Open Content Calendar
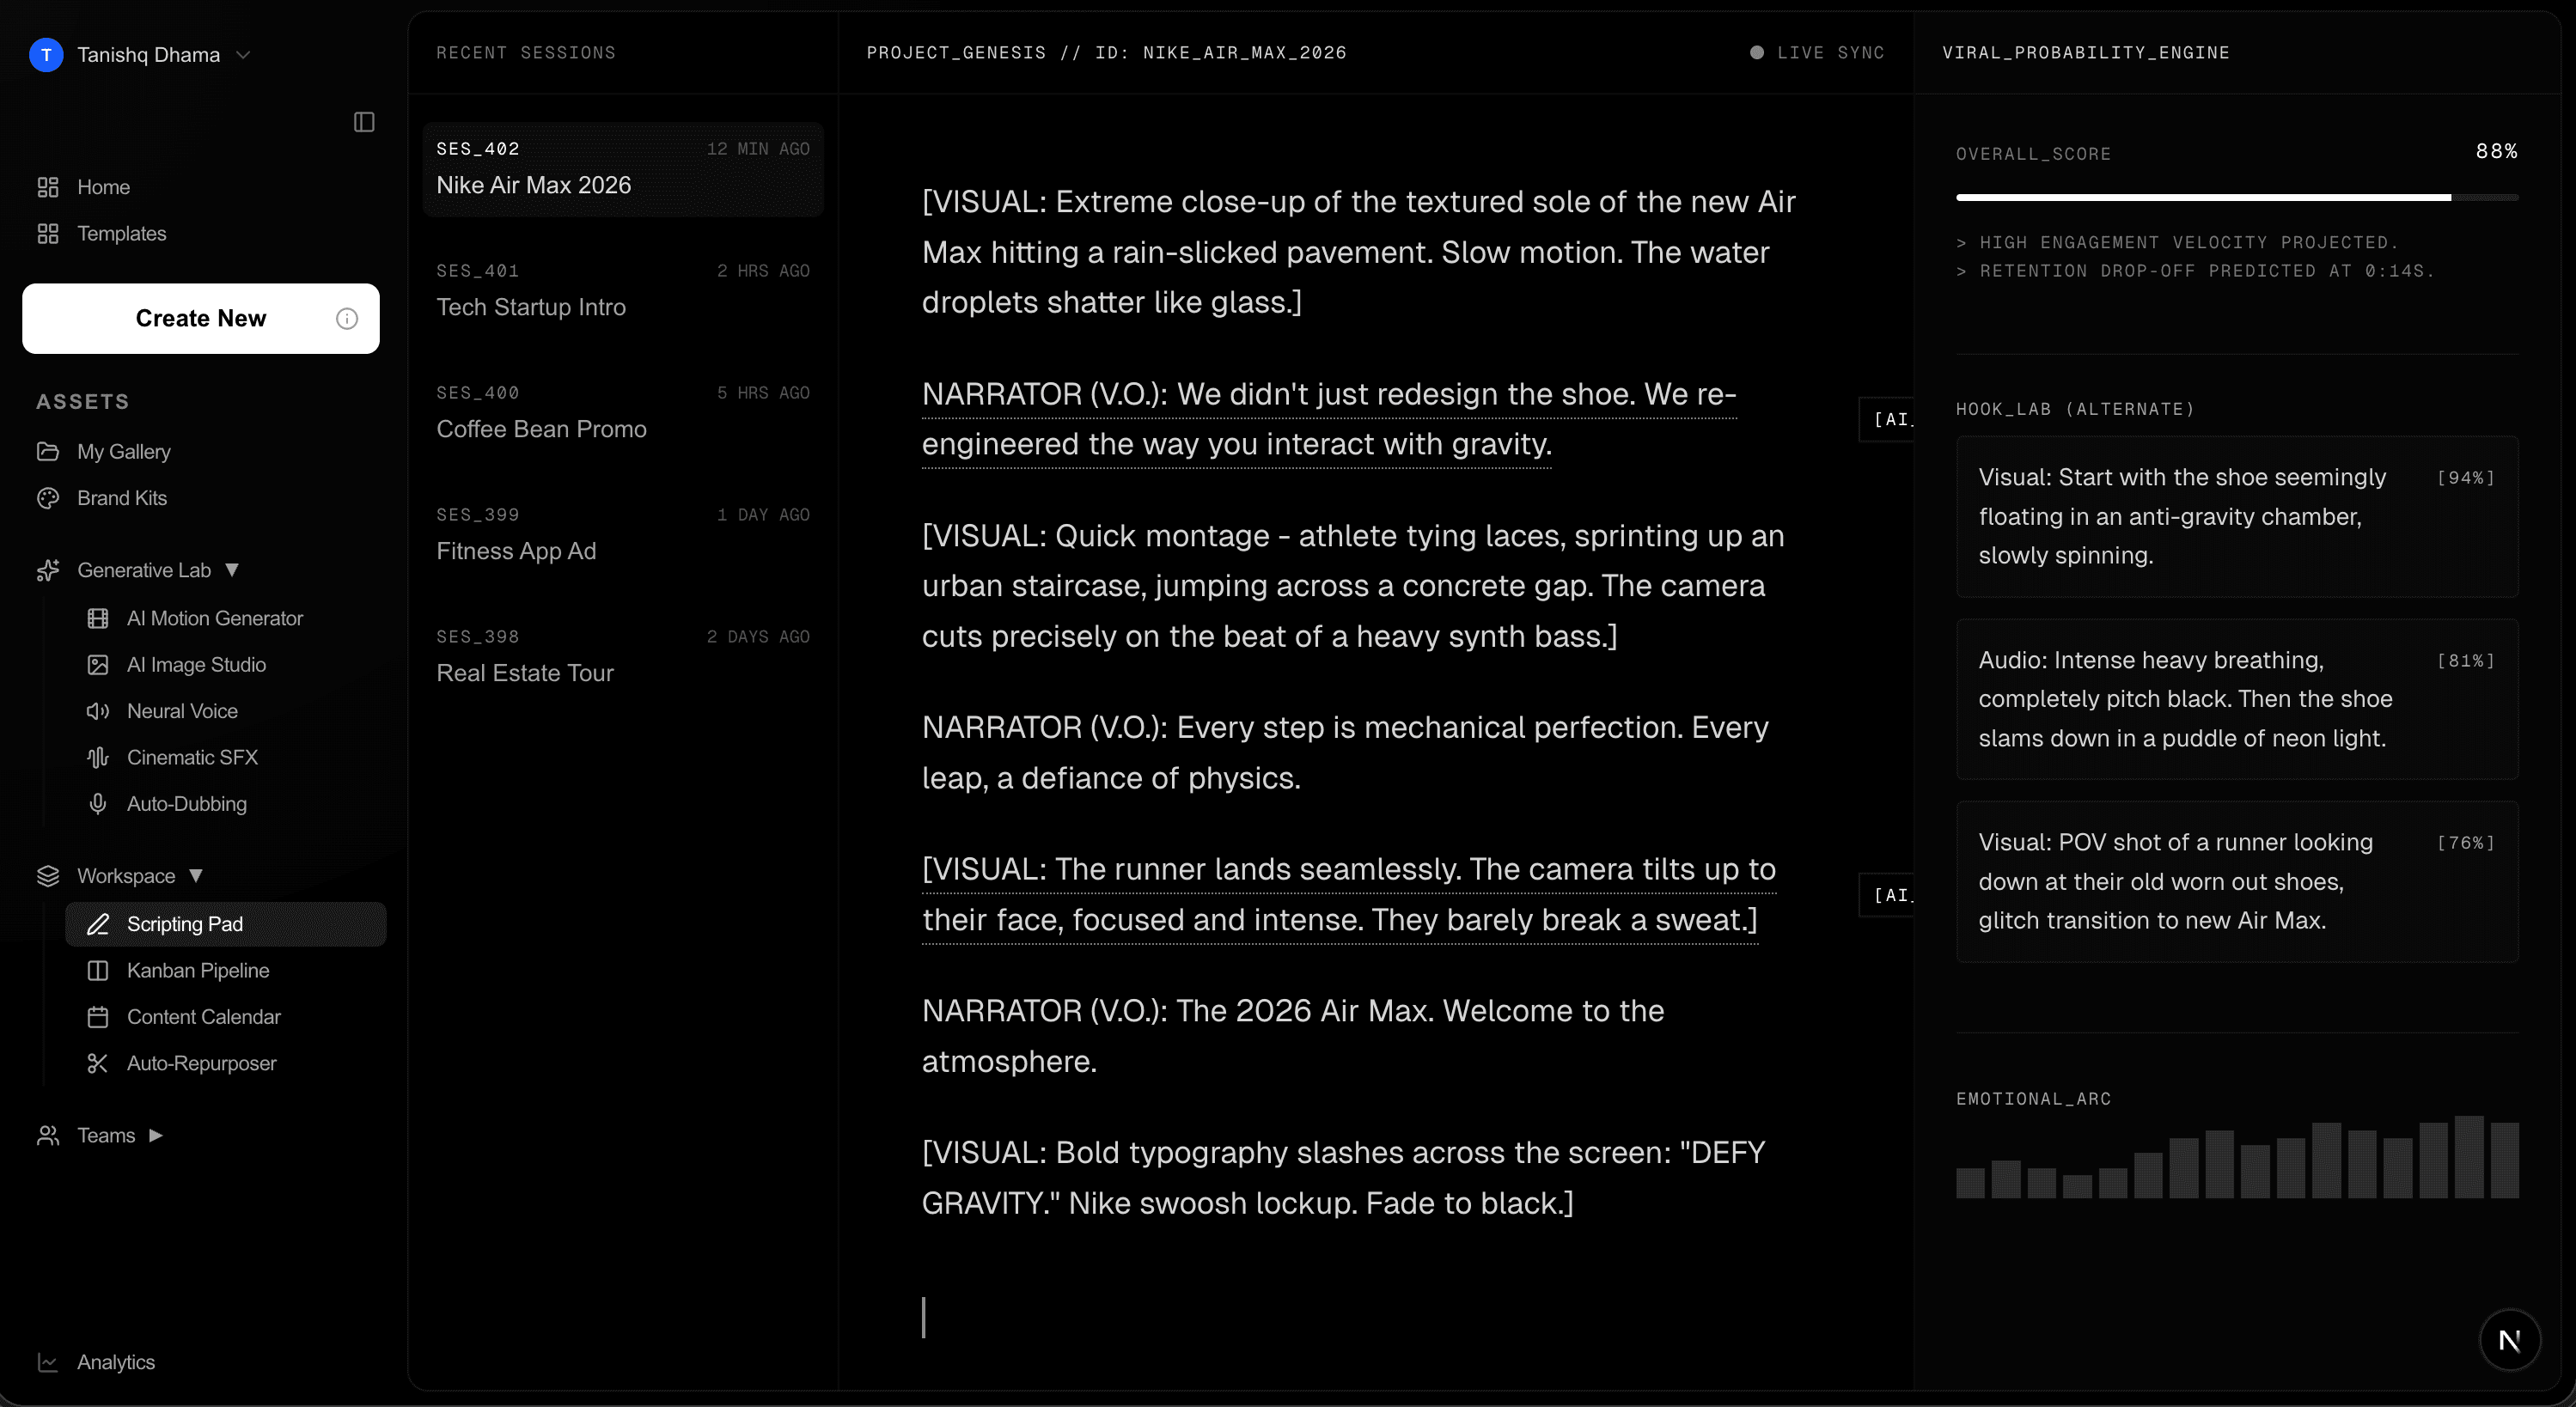Image resolution: width=2576 pixels, height=1407 pixels. tap(204, 1017)
